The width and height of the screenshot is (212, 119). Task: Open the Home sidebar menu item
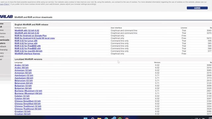click(x=2, y=23)
